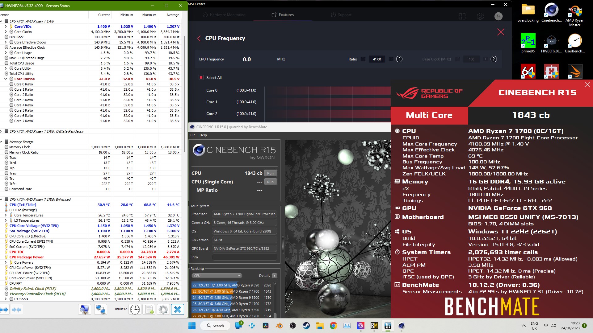Open MSI Center apps grid icon
This screenshot has width=593, height=333.
[462, 16]
